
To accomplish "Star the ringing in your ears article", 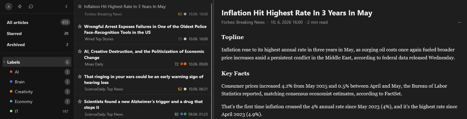I will (x=80, y=77).
